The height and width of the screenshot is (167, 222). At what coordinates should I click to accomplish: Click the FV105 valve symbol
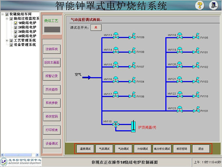pos(196,36)
